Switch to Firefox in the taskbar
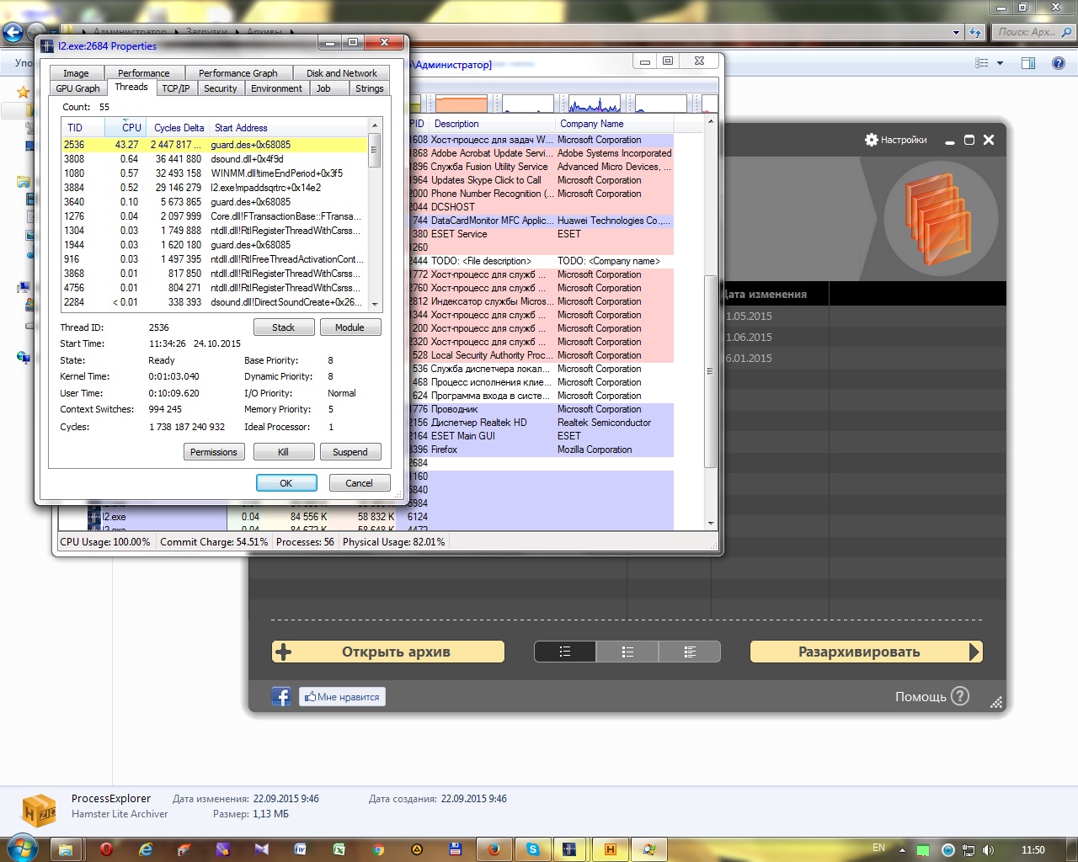Viewport: 1078px width, 862px height. [494, 849]
